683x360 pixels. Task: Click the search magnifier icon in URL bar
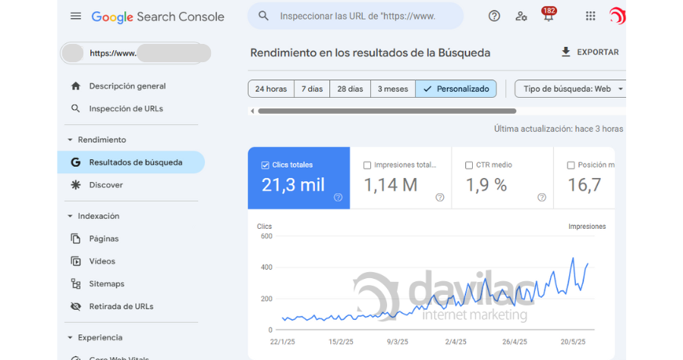(x=263, y=16)
